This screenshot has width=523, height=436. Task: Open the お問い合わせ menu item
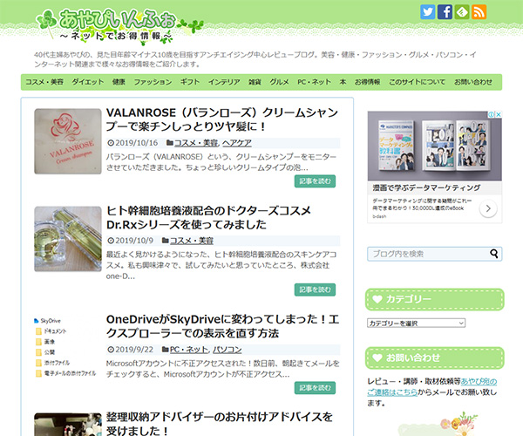(473, 82)
